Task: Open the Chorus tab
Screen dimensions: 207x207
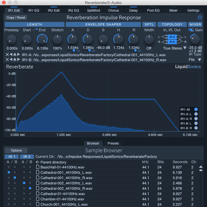Action: click(113, 10)
